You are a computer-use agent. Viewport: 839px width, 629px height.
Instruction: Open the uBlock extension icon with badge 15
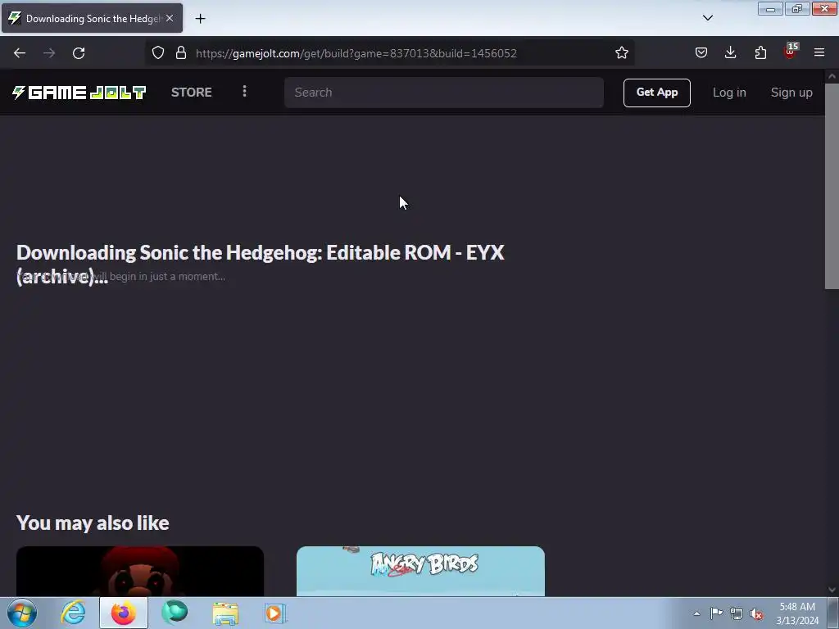click(791, 52)
